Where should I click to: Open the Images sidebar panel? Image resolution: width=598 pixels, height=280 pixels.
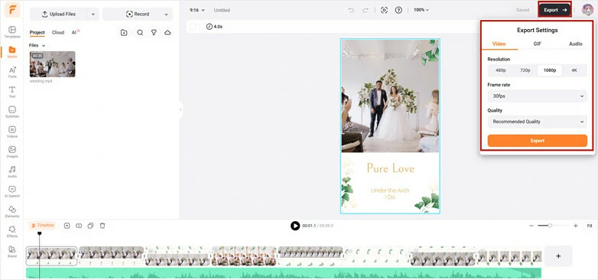tap(12, 151)
